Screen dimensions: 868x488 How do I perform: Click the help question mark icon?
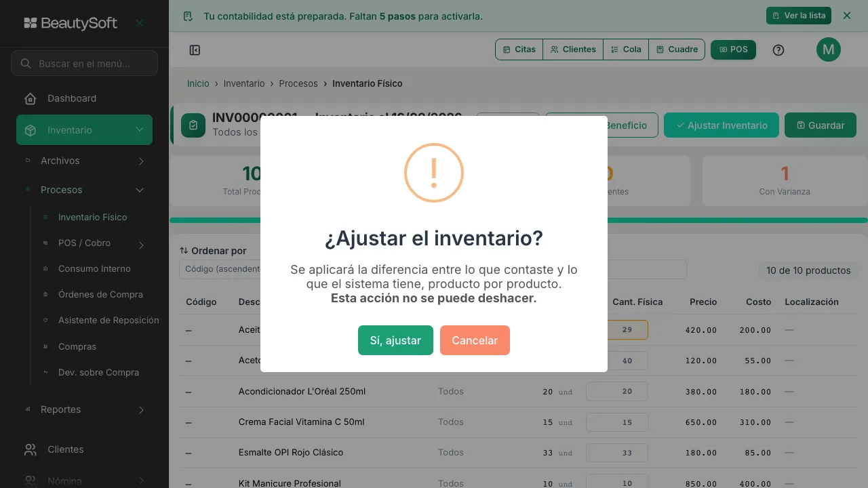[778, 50]
